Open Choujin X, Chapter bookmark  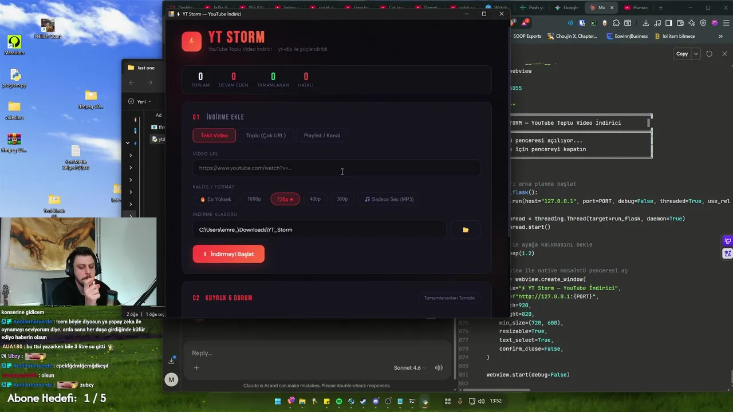click(x=572, y=36)
